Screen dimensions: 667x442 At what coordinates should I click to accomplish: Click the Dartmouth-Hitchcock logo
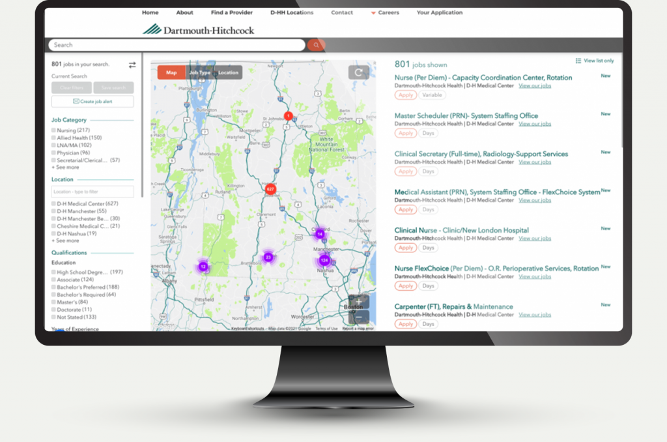[198, 30]
